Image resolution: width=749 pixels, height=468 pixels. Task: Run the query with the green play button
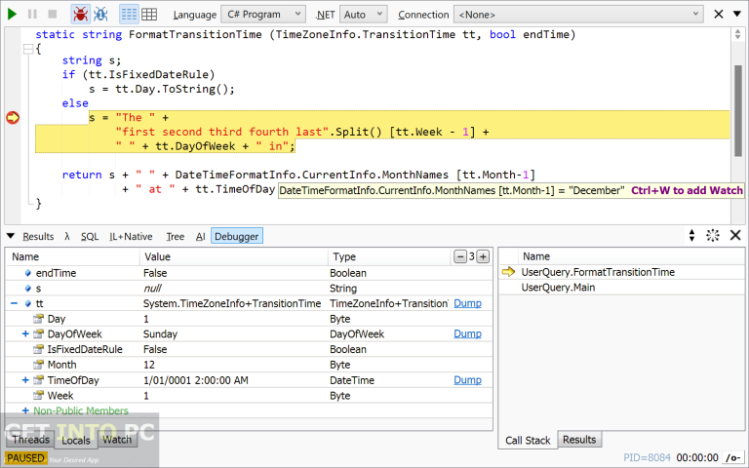[x=12, y=15]
